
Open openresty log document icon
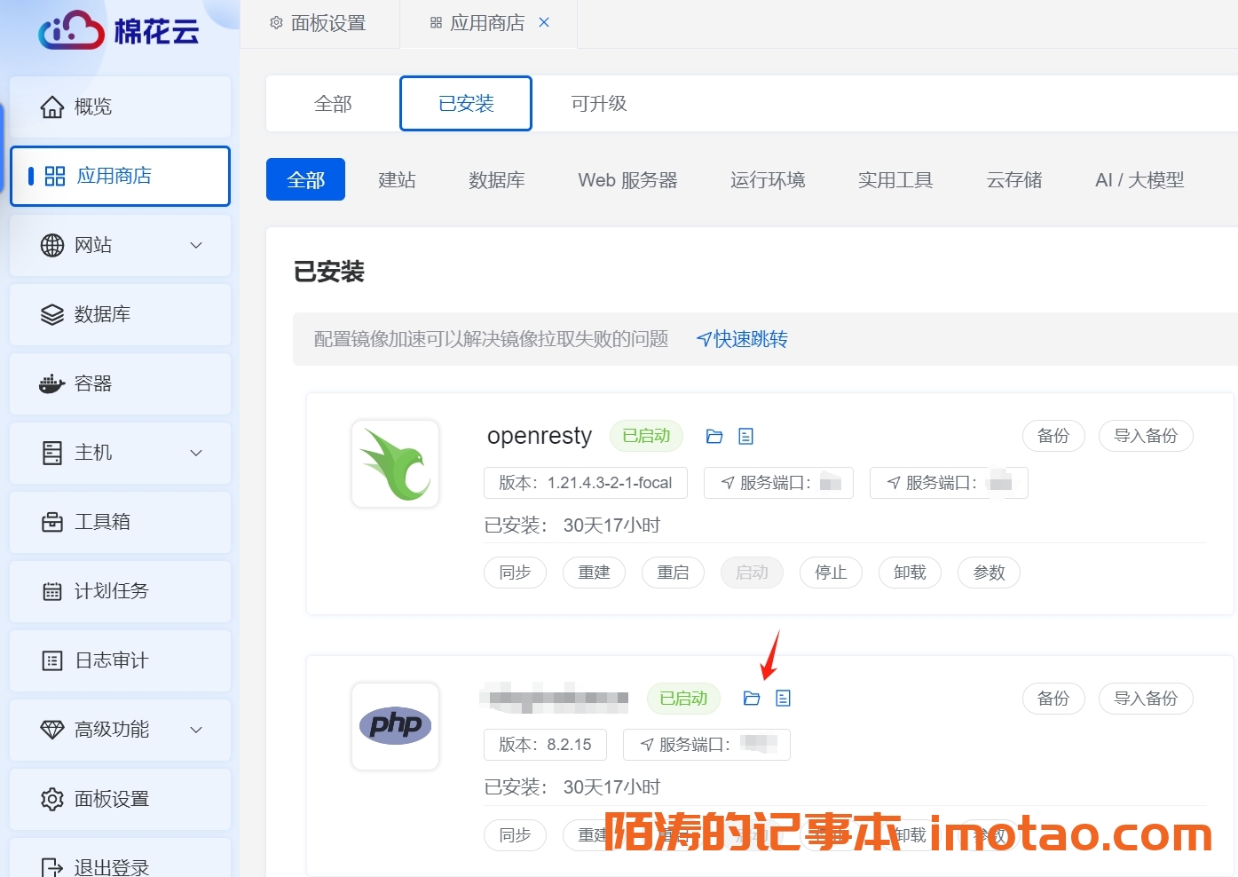(x=745, y=436)
